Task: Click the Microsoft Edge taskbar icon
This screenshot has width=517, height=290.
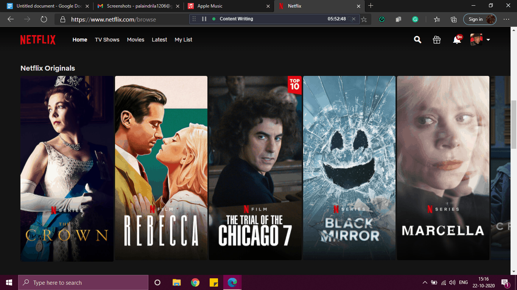Action: click(x=232, y=282)
